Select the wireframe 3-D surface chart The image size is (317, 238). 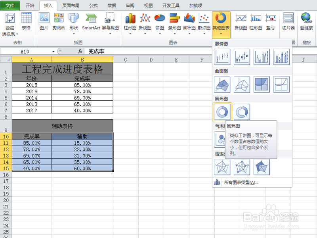pyautogui.click(x=242, y=84)
